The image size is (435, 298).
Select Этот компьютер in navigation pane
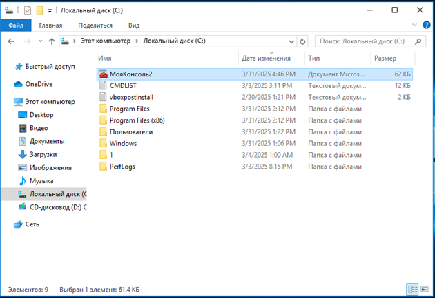50,102
